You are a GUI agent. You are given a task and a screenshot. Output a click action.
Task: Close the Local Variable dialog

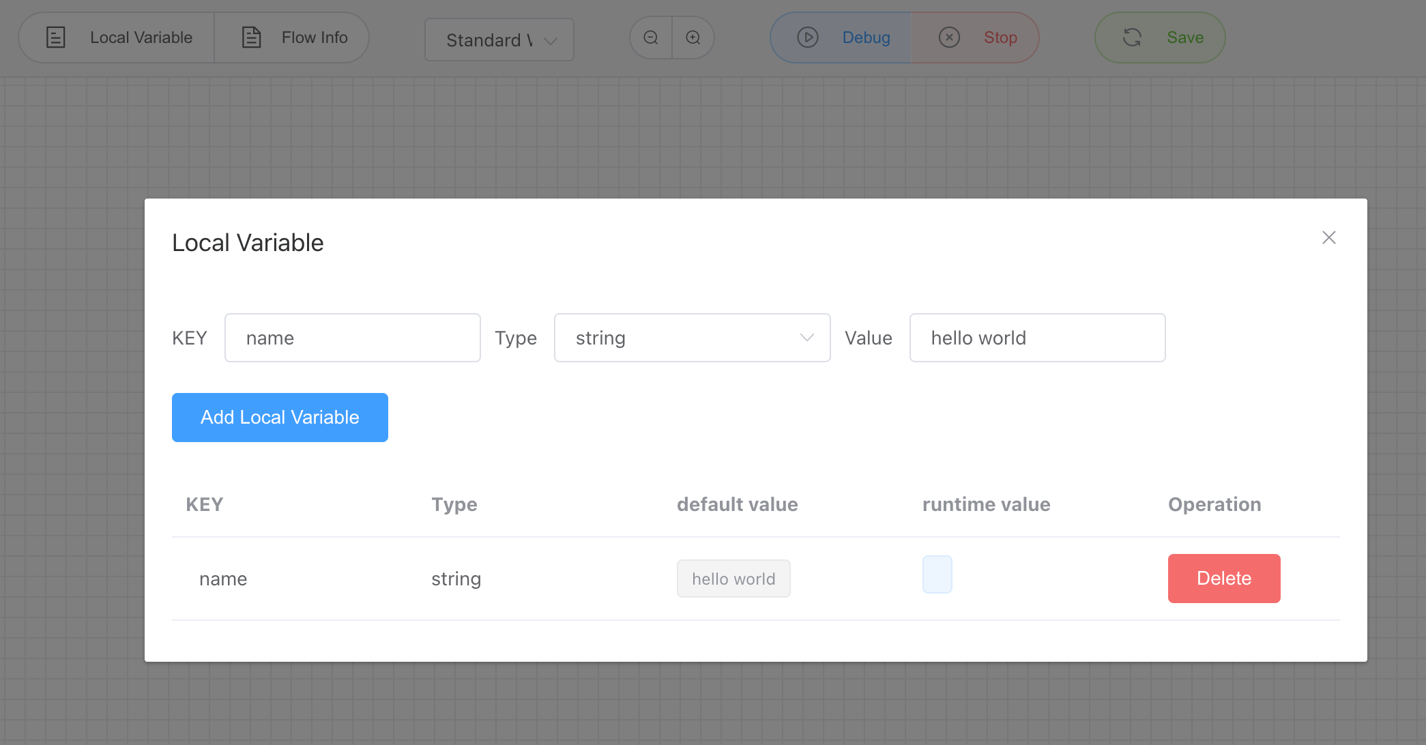pyautogui.click(x=1328, y=237)
